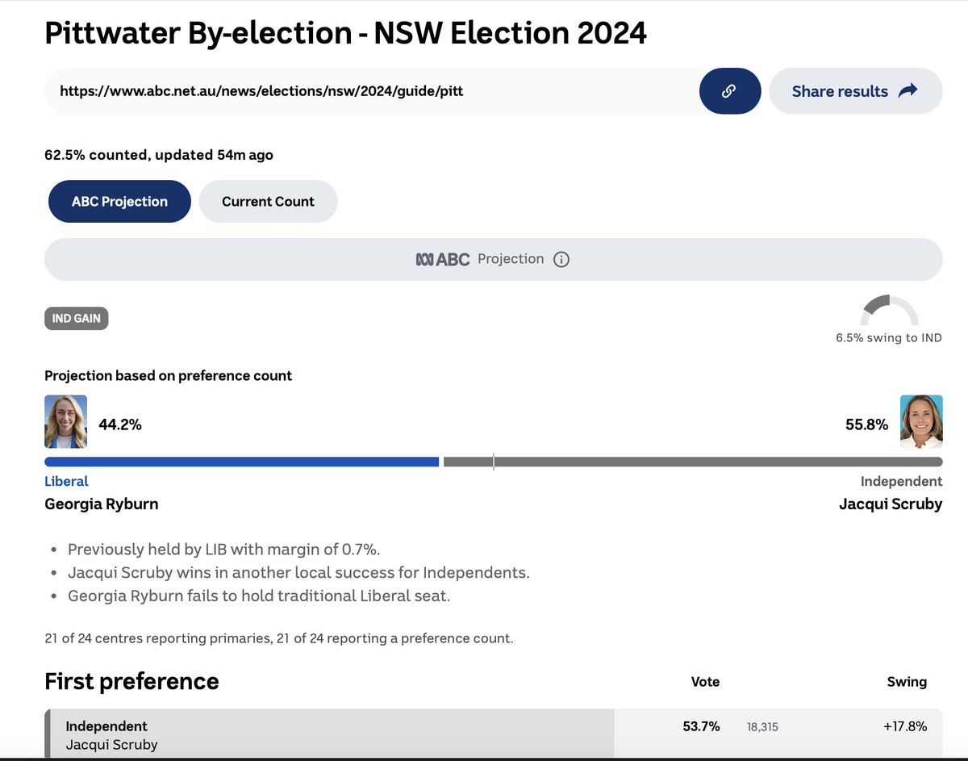Click the Vote column header

click(x=705, y=682)
